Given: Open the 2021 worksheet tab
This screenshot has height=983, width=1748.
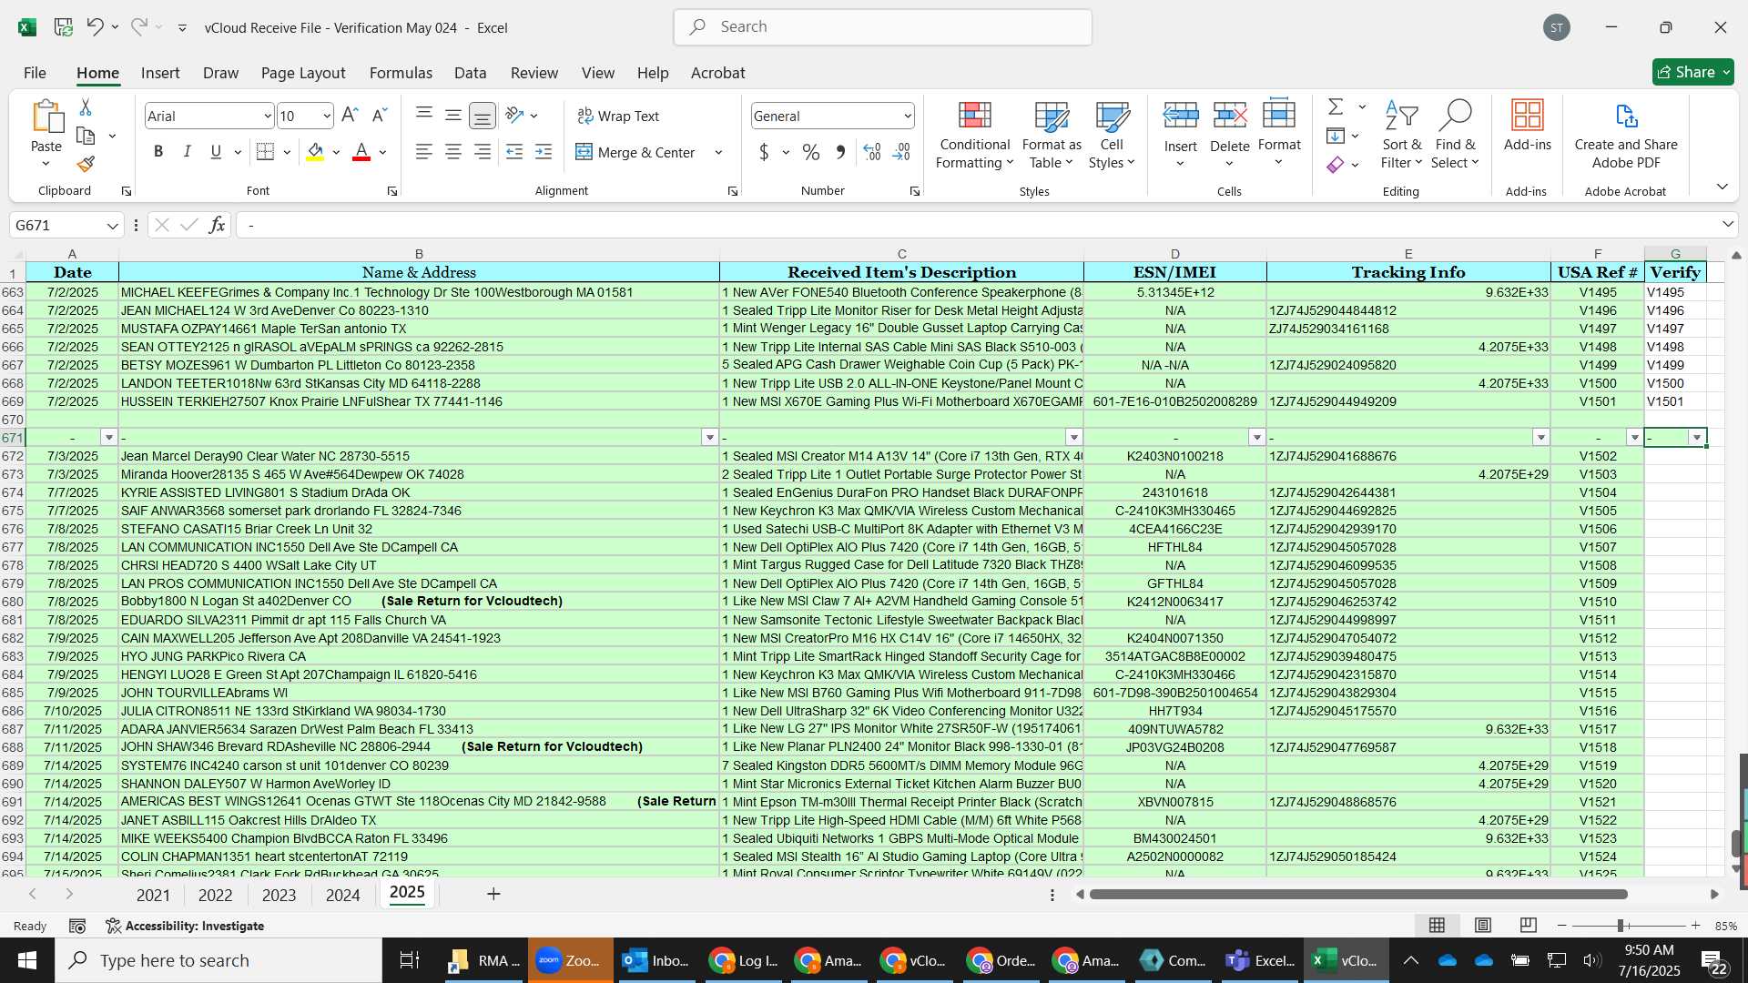Looking at the screenshot, I should (x=153, y=895).
